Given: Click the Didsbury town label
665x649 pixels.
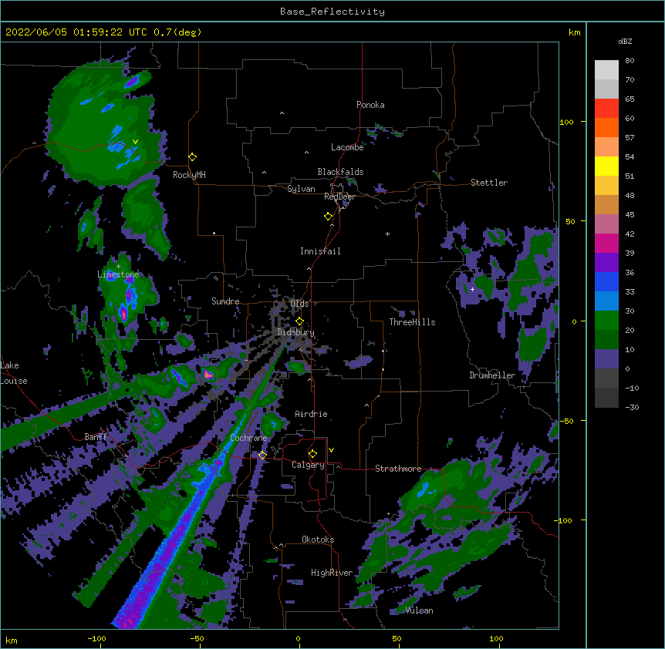Looking at the screenshot, I should [x=296, y=332].
